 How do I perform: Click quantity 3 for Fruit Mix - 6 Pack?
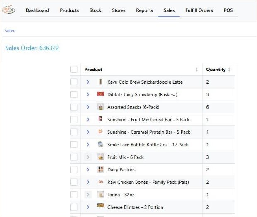pyautogui.click(x=207, y=157)
